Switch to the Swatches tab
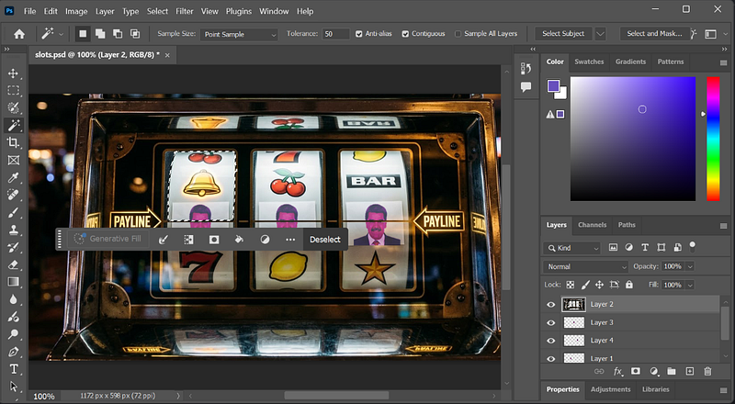The width and height of the screenshot is (735, 404). pos(589,62)
